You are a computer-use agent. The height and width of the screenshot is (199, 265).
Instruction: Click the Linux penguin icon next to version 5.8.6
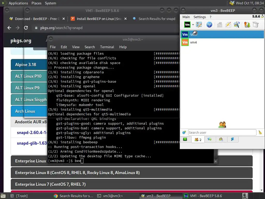point(262,16)
